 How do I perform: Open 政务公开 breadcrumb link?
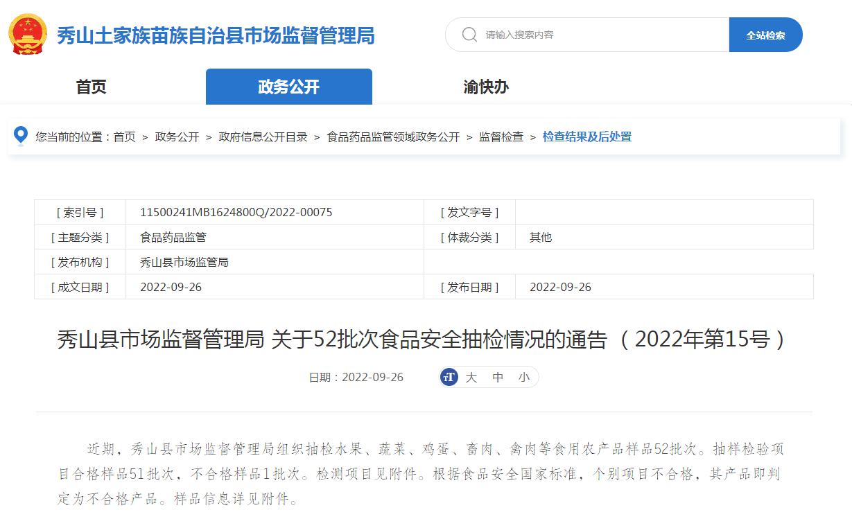point(177,137)
